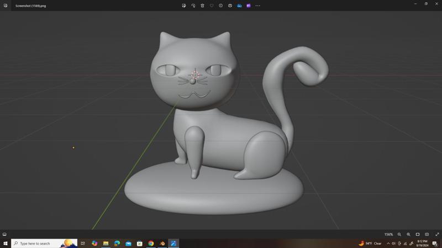Viewport: 442px width, 248px height.
Task: Open Microsoft Store from the taskbar
Action: pyautogui.click(x=140, y=244)
